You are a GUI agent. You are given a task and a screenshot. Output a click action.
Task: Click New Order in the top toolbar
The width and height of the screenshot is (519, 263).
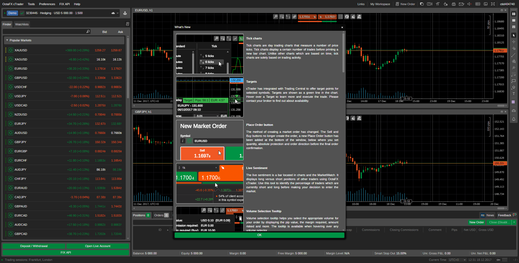405,4
